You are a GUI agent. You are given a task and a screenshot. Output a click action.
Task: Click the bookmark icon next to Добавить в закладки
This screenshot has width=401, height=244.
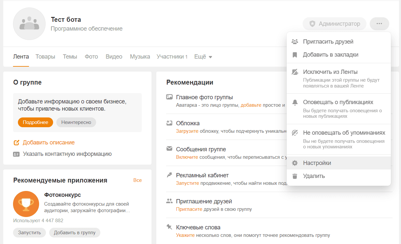(295, 55)
